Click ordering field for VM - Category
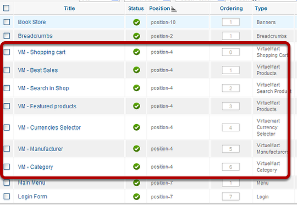 tap(230, 167)
